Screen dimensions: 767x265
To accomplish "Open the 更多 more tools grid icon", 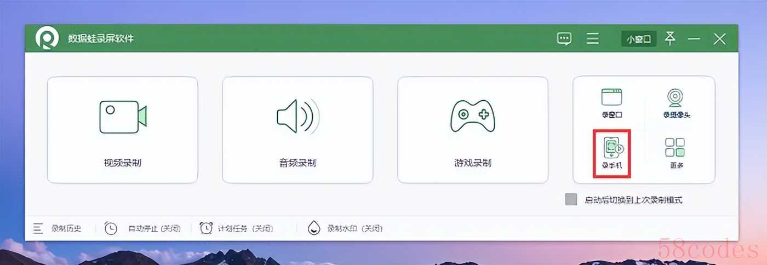I will click(x=675, y=153).
